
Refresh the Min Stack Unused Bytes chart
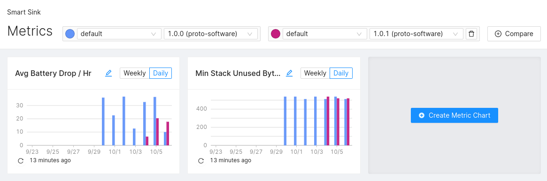(201, 160)
